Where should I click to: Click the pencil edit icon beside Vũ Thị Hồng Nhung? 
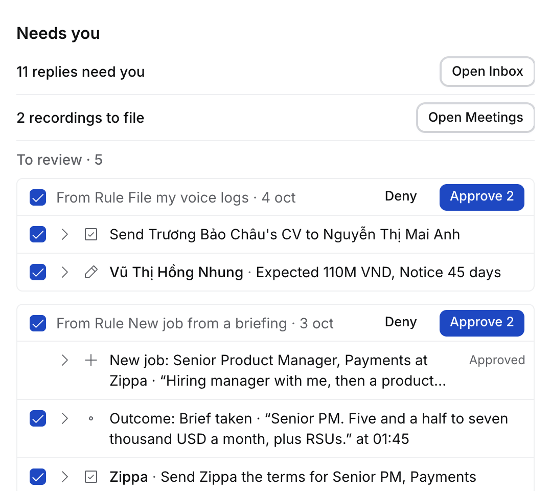[91, 272]
